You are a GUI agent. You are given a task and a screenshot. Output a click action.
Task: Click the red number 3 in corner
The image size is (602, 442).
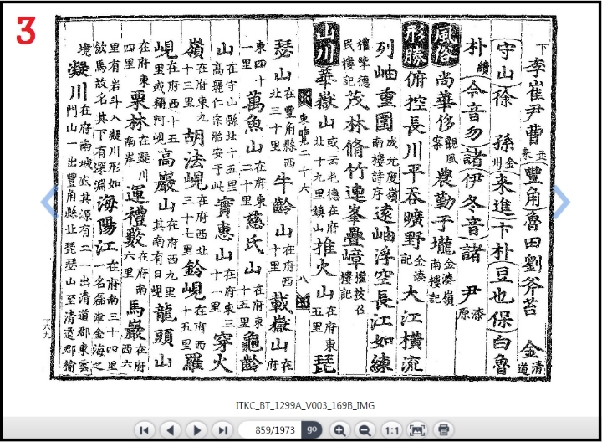[x=25, y=31]
